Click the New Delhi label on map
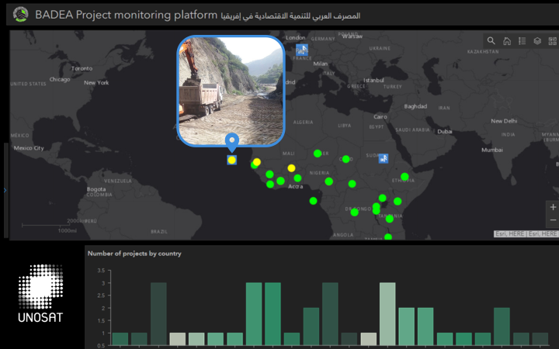 pos(504,121)
